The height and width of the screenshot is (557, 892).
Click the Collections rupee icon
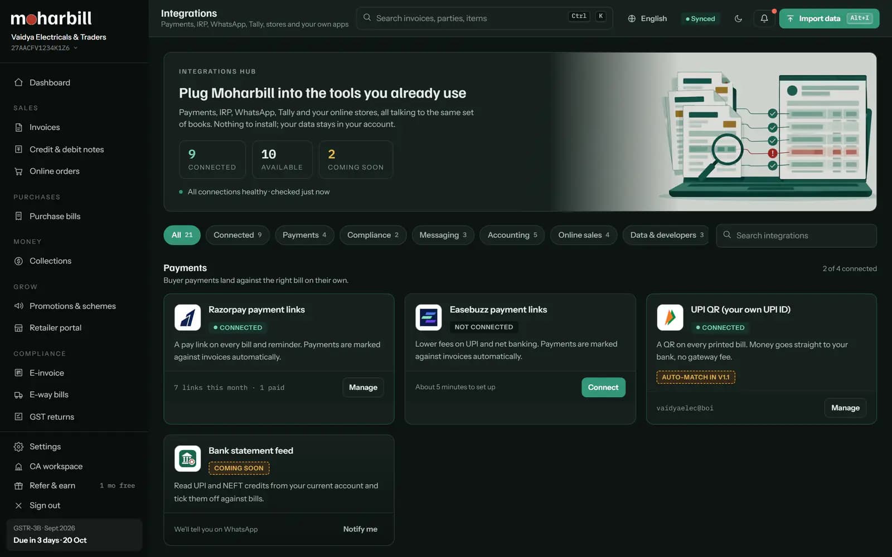18,261
